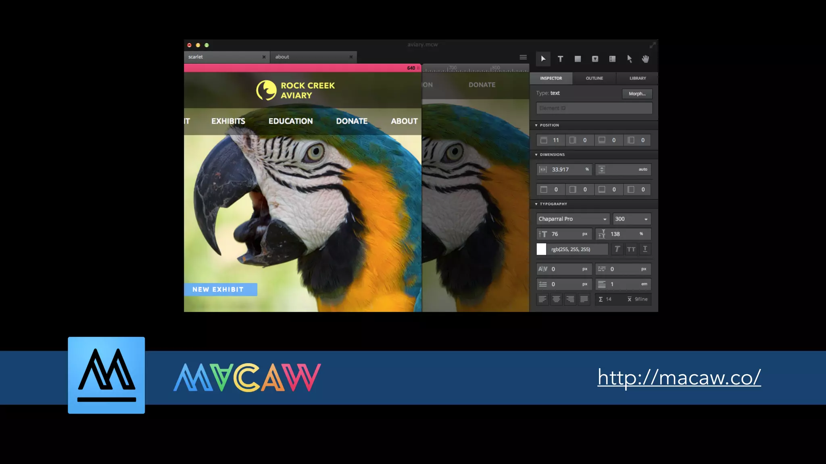Screen dimensions: 826x464
Task: Select the Text tool in toolbar
Action: 560,59
